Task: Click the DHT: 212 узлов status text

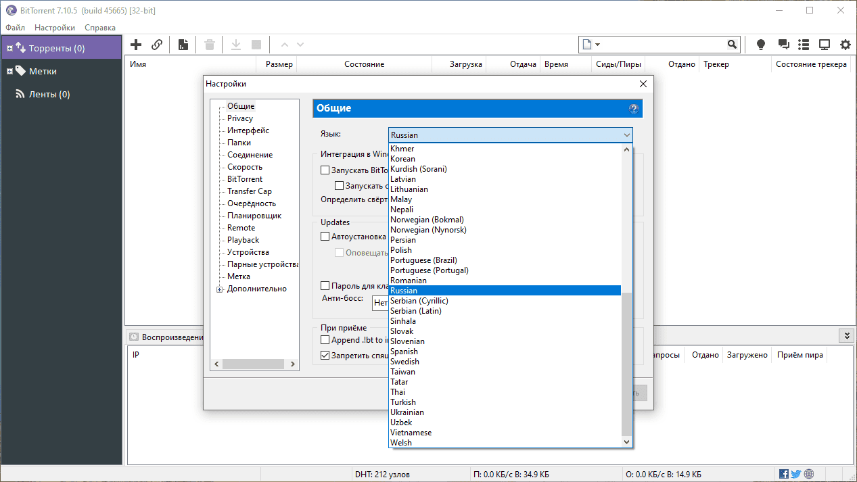Action: pyautogui.click(x=382, y=474)
